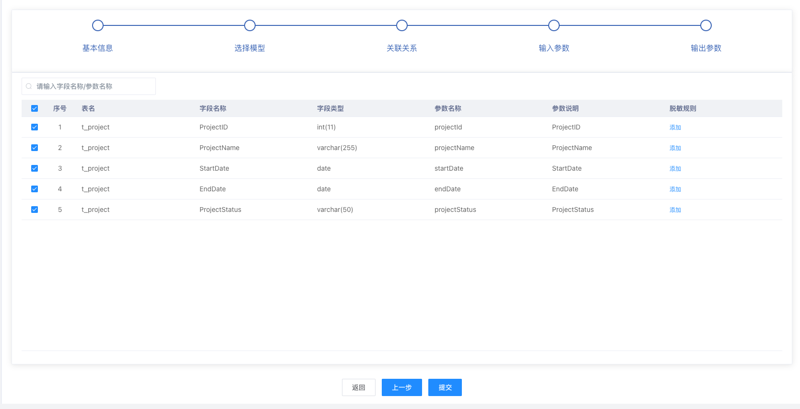Toggle the select-all header checkbox
800x409 pixels.
[35, 108]
